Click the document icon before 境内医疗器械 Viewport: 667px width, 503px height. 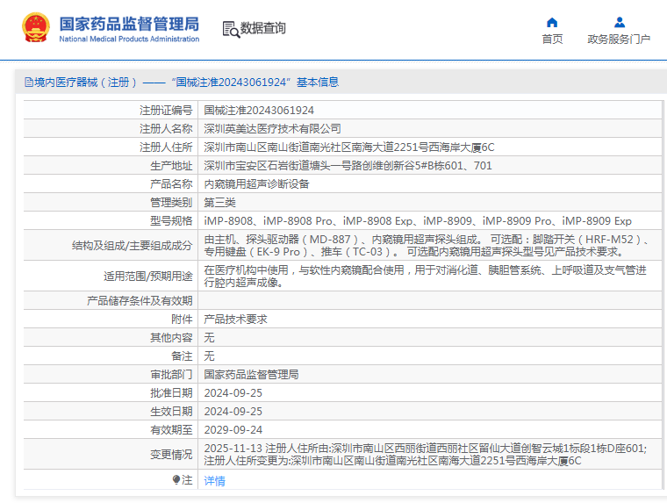(x=28, y=83)
